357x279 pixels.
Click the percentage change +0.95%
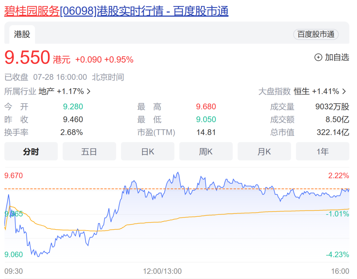click(x=119, y=59)
